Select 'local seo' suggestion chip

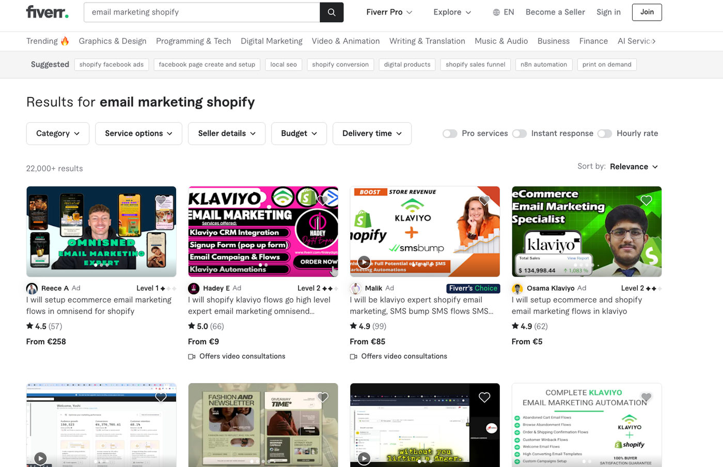tap(284, 65)
